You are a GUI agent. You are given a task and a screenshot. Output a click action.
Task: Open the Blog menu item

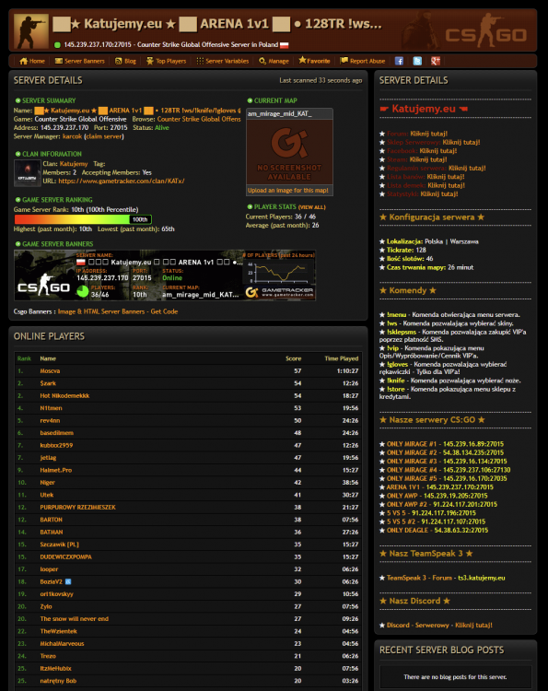coord(125,61)
